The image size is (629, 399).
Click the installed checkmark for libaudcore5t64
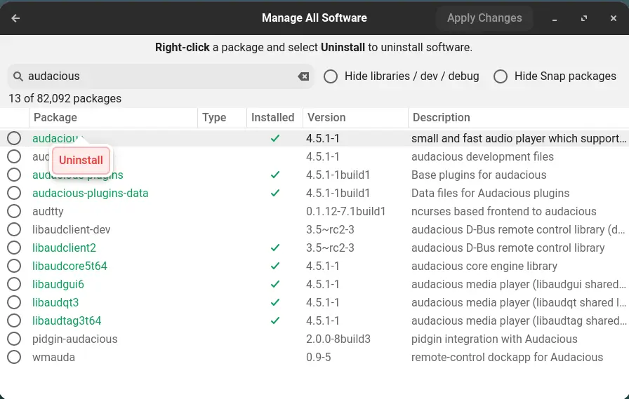(x=274, y=266)
